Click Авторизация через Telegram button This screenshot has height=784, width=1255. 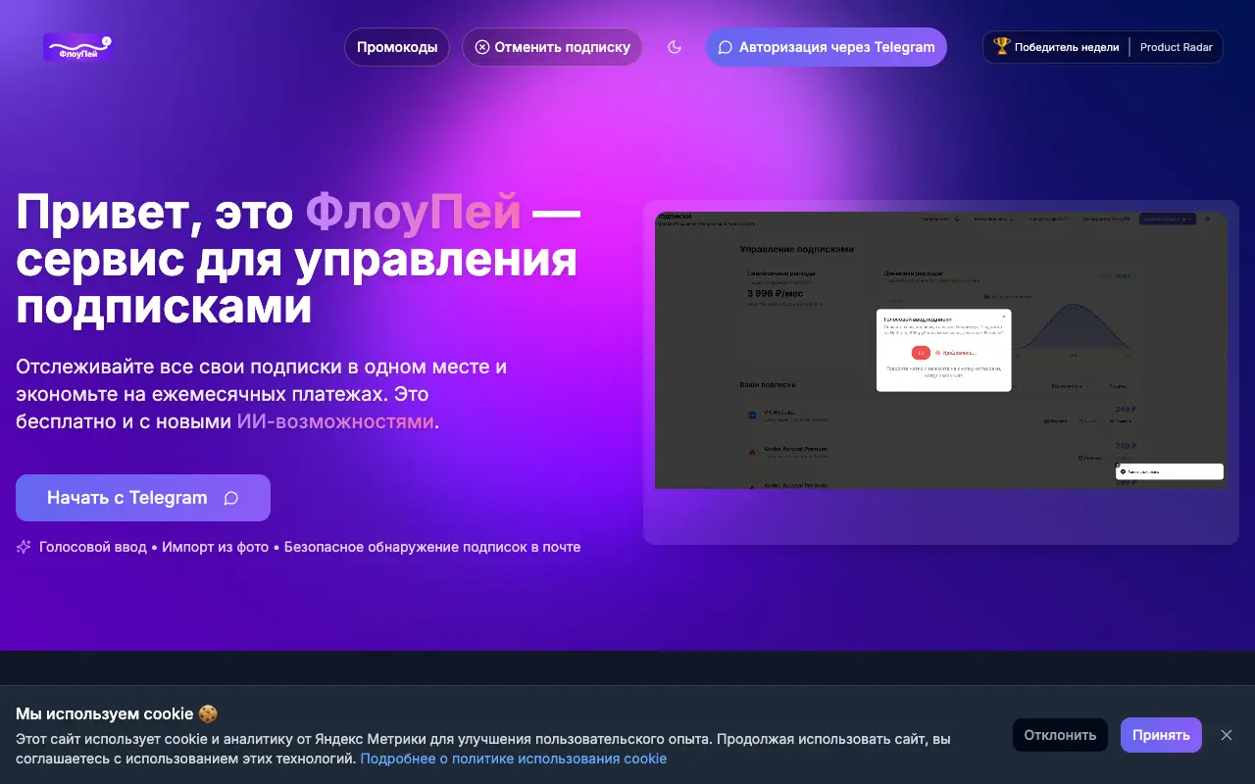point(827,47)
